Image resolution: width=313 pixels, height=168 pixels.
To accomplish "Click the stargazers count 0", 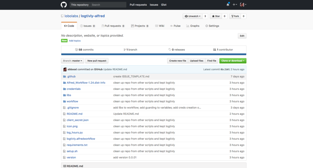I will 224,16.
